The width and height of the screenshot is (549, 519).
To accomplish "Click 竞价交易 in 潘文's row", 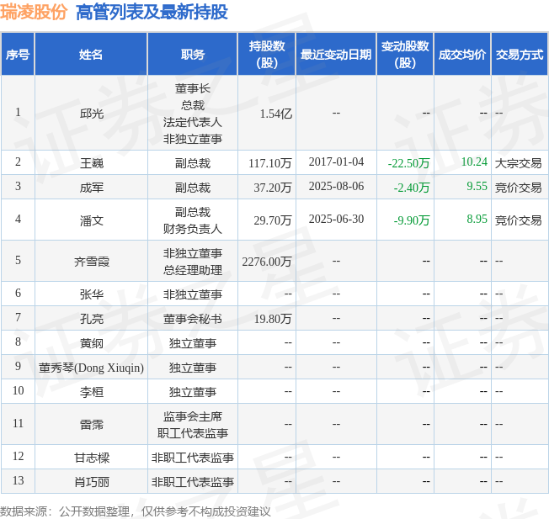I will (518, 220).
